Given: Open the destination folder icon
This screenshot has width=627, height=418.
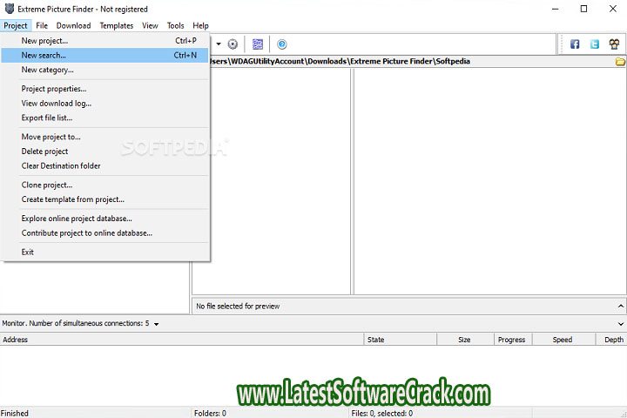Looking at the screenshot, I should (620, 62).
